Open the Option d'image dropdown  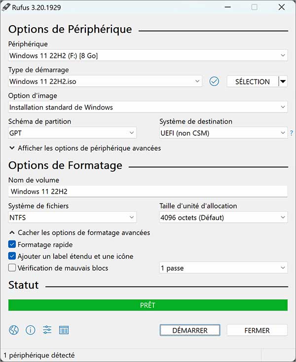[x=148, y=107]
